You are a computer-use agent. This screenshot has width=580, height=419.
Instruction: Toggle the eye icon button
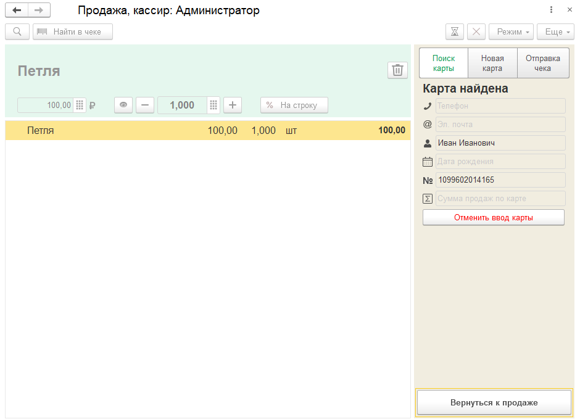coord(123,105)
